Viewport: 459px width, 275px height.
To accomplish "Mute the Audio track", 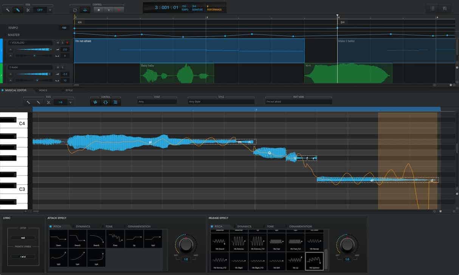I will (58, 67).
